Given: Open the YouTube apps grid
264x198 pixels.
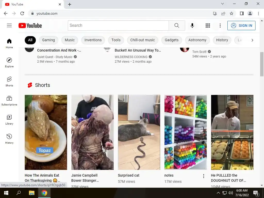Looking at the screenshot, I should pos(208,26).
